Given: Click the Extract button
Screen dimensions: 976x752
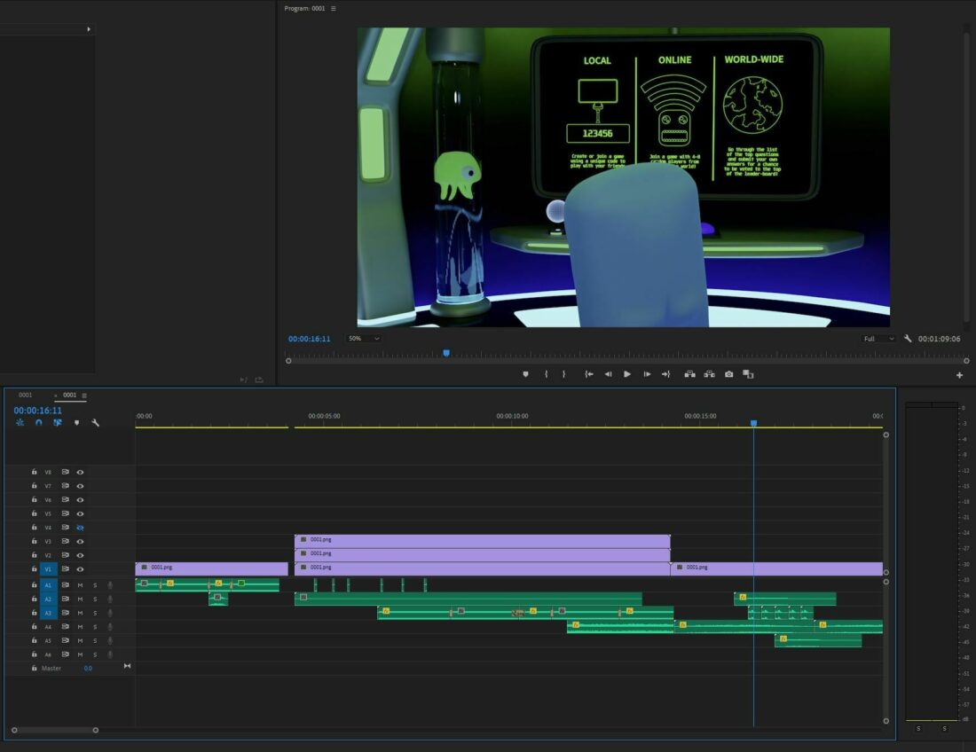Looking at the screenshot, I should pos(709,374).
